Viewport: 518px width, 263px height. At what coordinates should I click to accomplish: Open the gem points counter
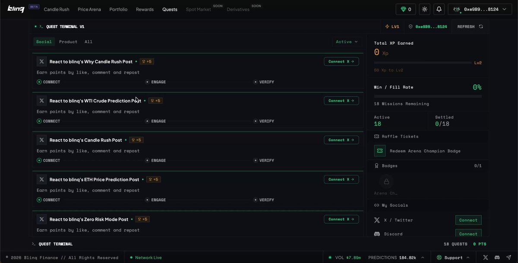[405, 9]
